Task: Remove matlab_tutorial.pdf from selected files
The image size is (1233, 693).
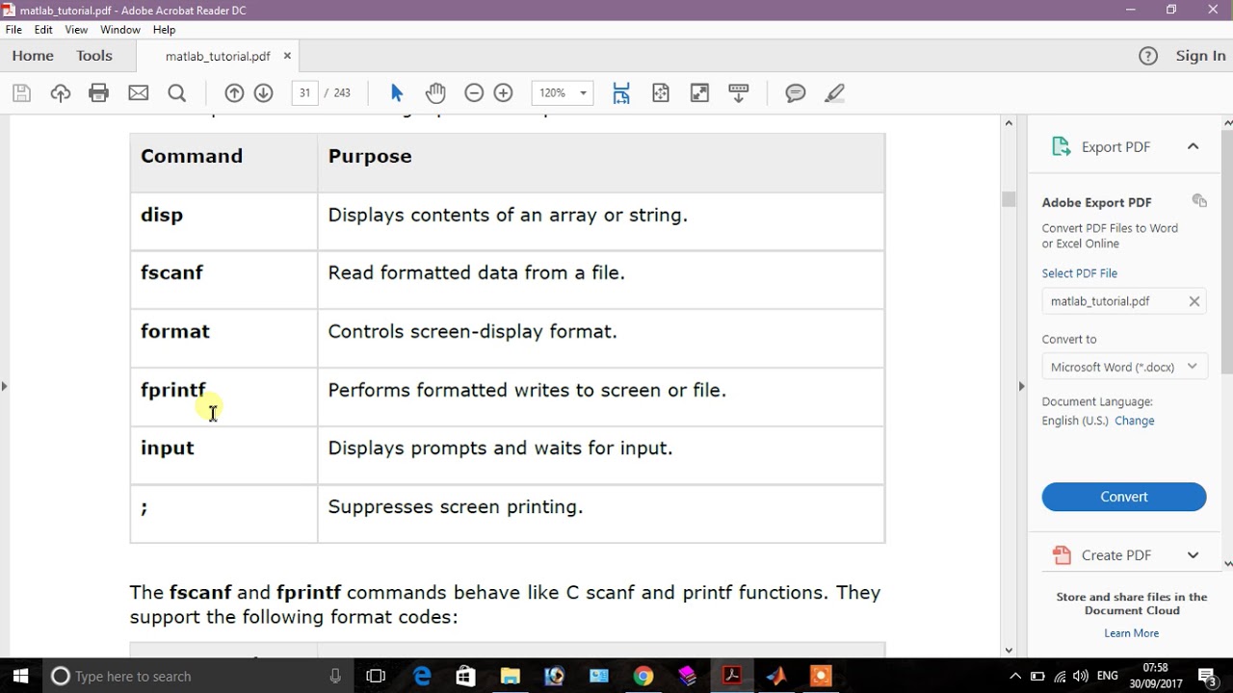Action: 1194,301
